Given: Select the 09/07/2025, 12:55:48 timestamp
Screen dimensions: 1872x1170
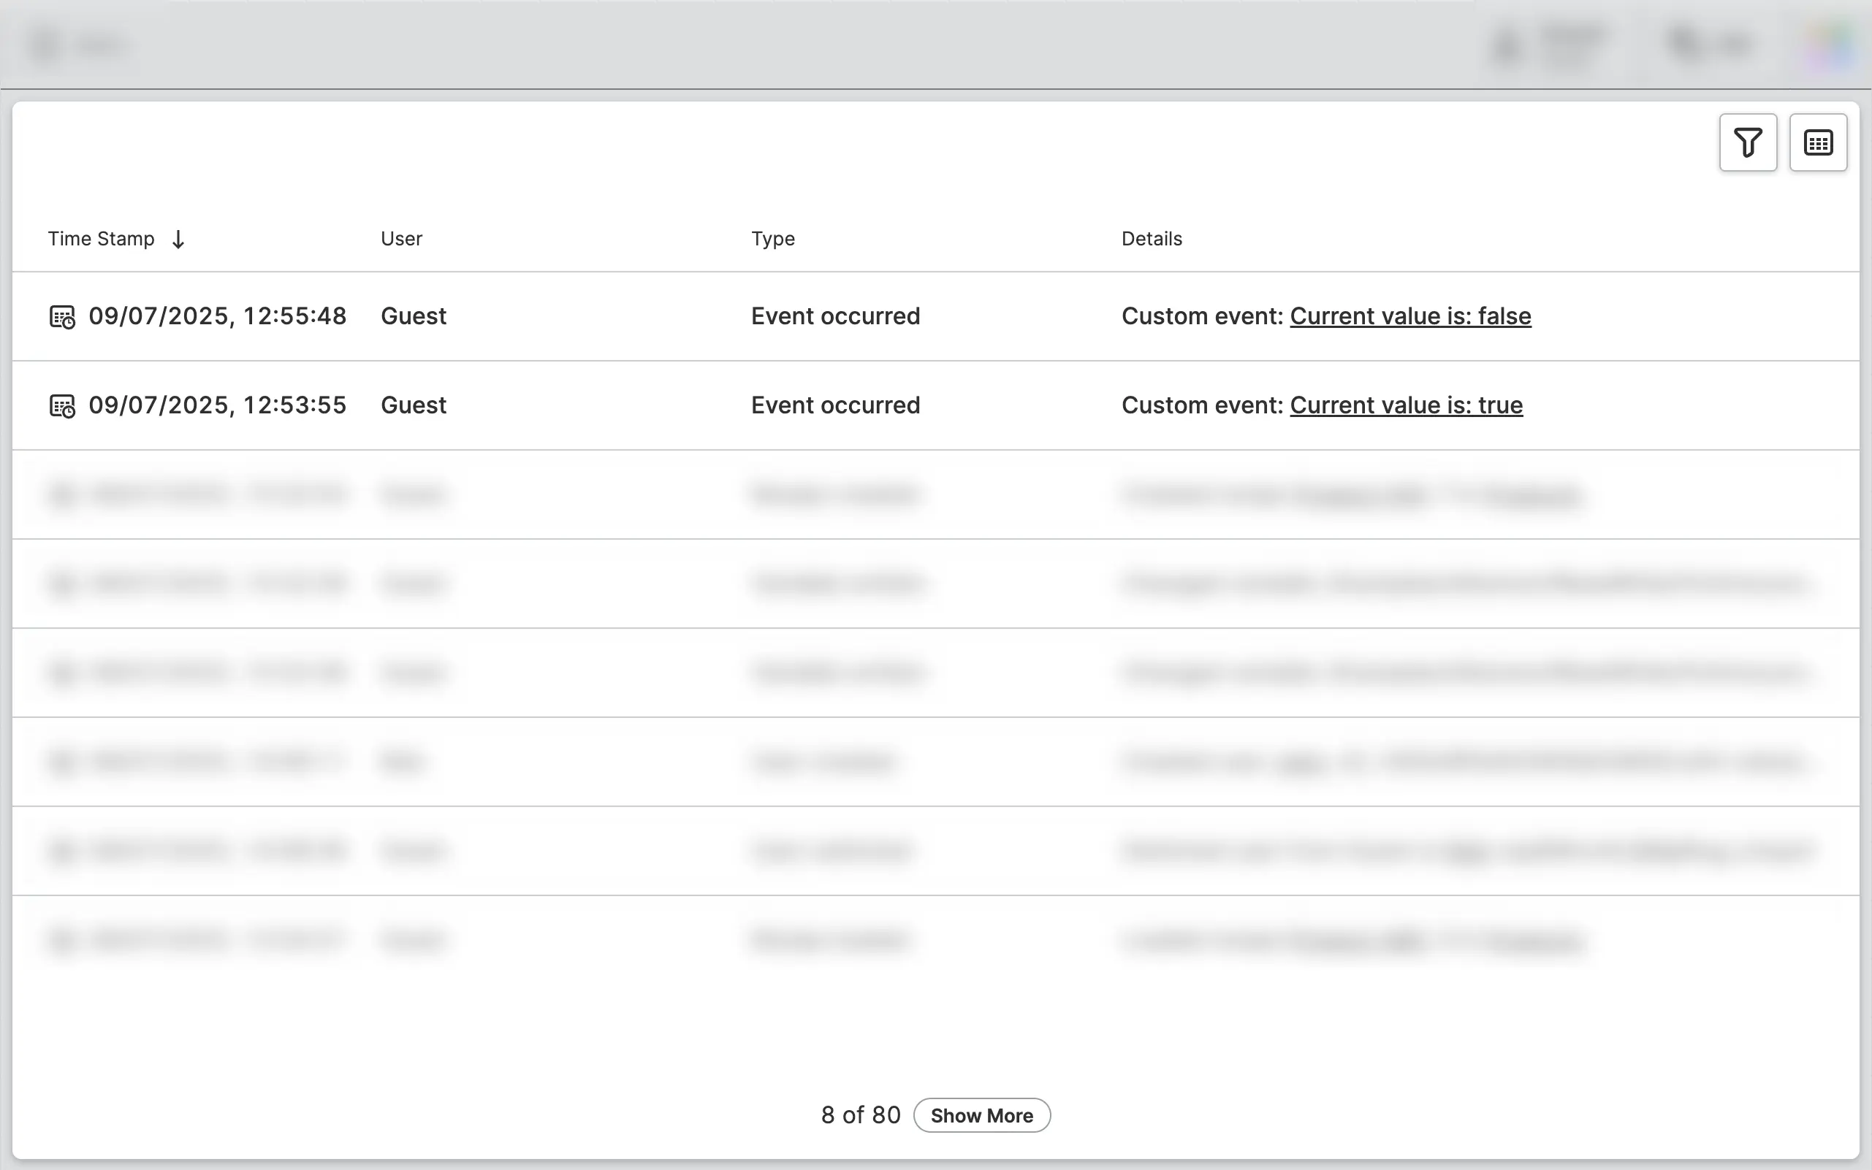Looking at the screenshot, I should point(218,316).
